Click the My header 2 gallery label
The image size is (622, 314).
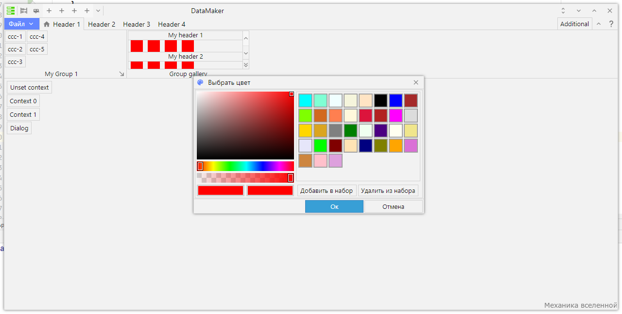pyautogui.click(x=185, y=57)
